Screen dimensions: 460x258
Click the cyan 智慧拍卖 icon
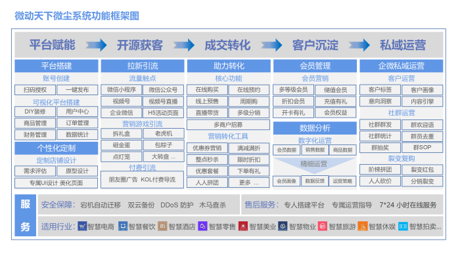(403, 226)
